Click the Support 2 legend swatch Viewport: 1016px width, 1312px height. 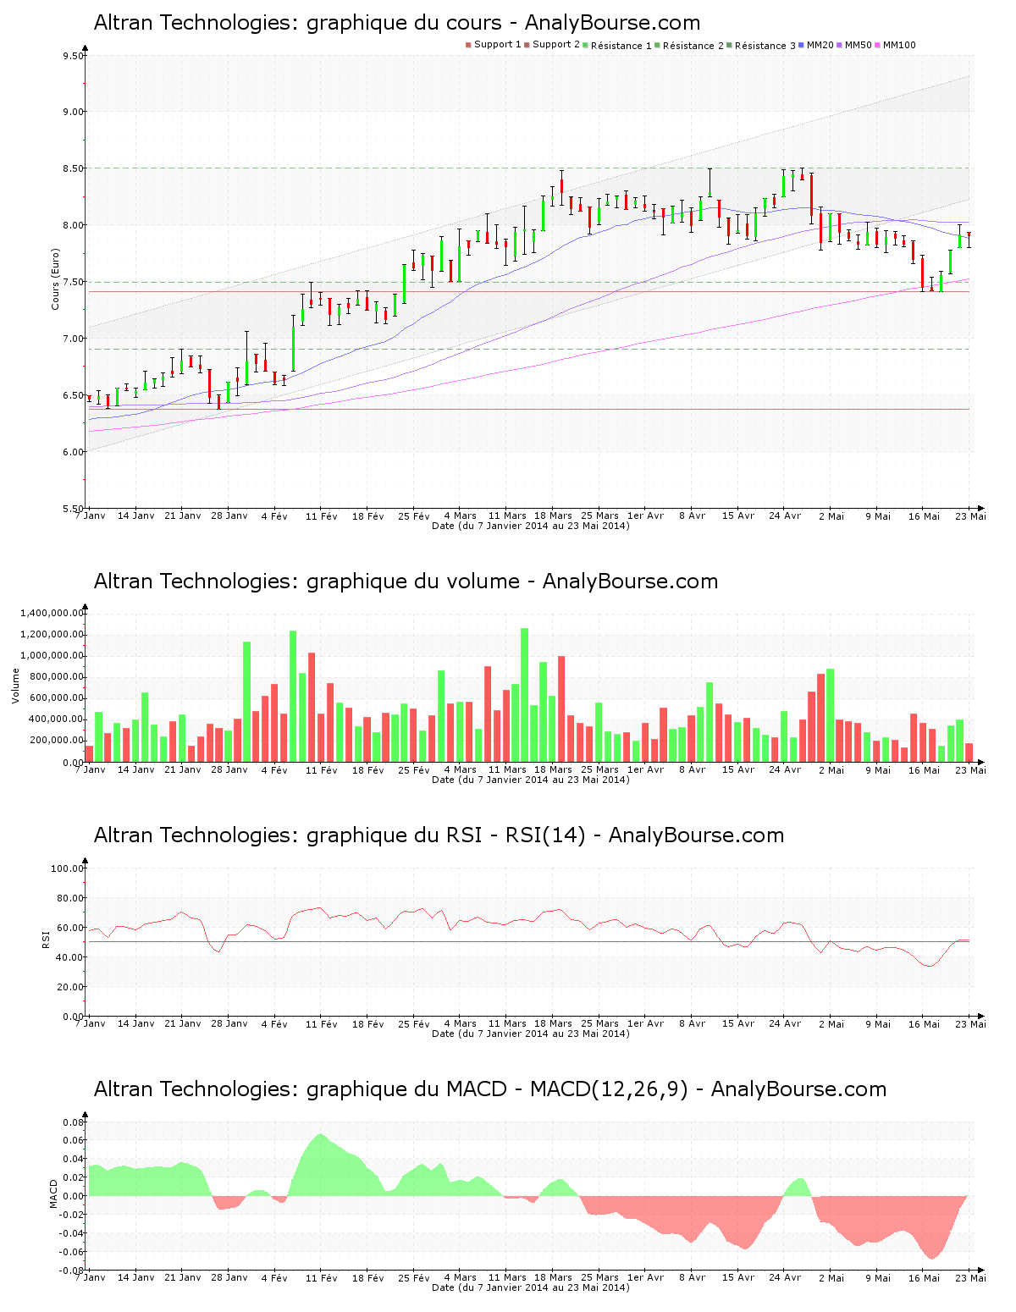pyautogui.click(x=527, y=45)
